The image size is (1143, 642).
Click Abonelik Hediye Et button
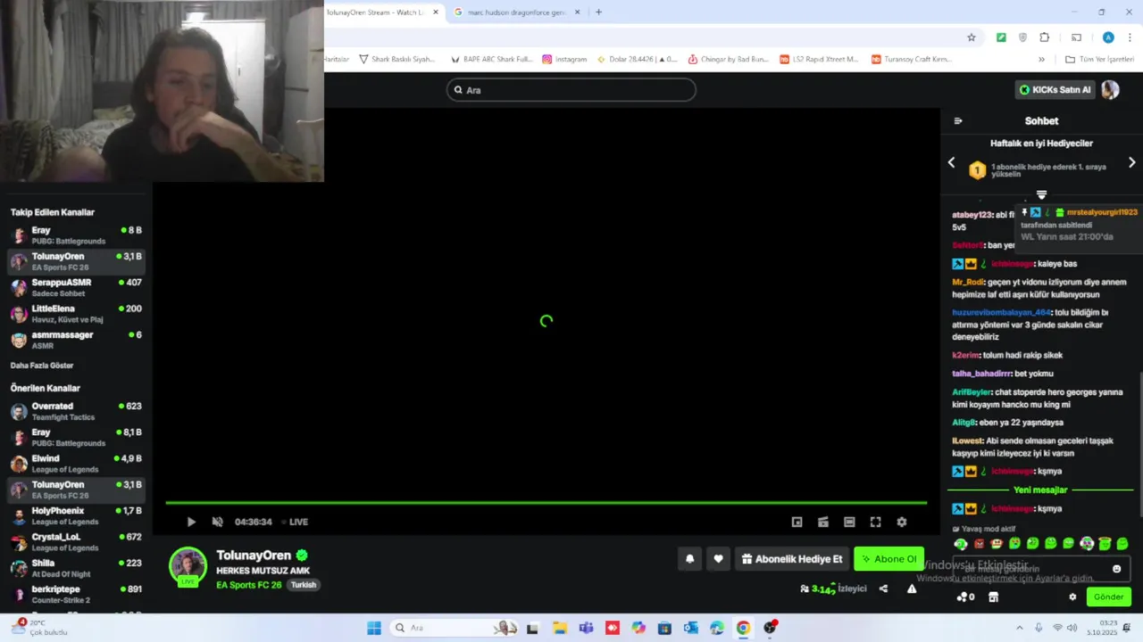click(x=792, y=559)
